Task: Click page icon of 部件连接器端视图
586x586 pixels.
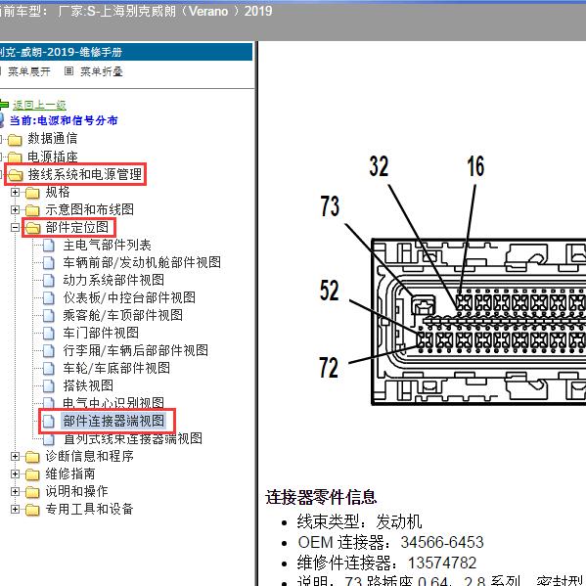Action: pyautogui.click(x=49, y=422)
